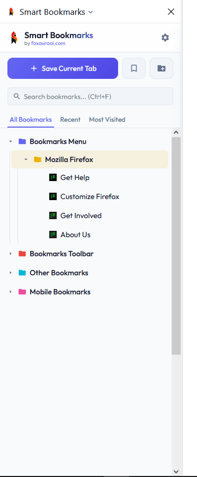The image size is (197, 477).
Task: Click the Get Involved bookmark favicon
Action: click(x=53, y=215)
